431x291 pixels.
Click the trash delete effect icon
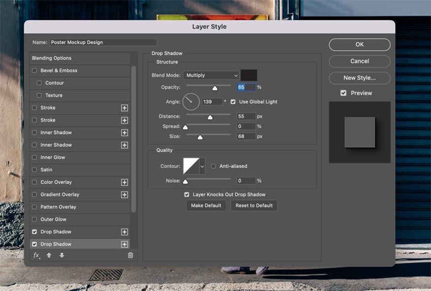click(x=131, y=255)
